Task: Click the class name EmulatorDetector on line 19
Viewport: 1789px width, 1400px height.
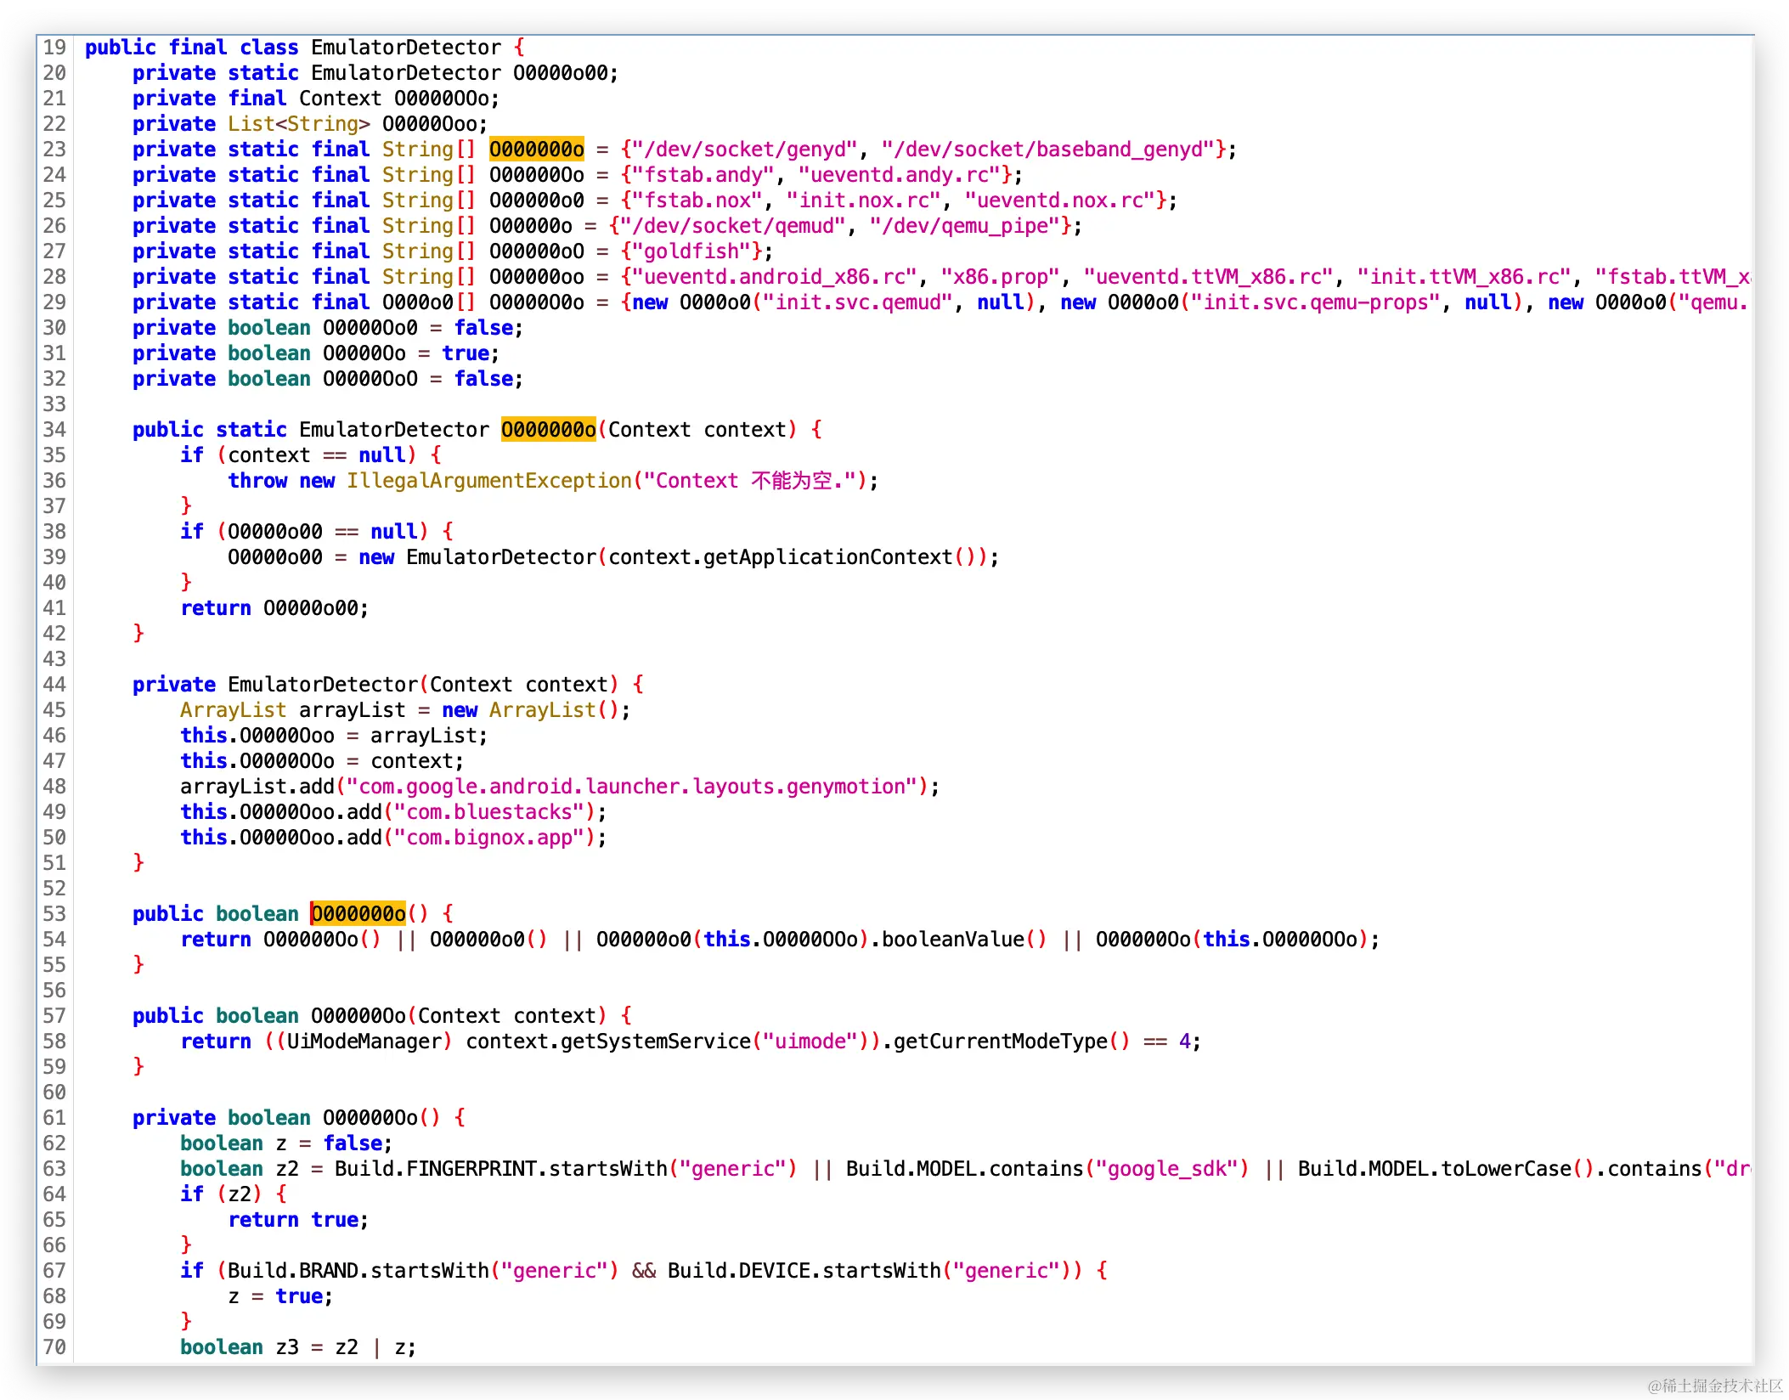Action: click(x=405, y=48)
